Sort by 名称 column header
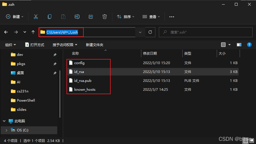The width and height of the screenshot is (256, 144). [75, 53]
